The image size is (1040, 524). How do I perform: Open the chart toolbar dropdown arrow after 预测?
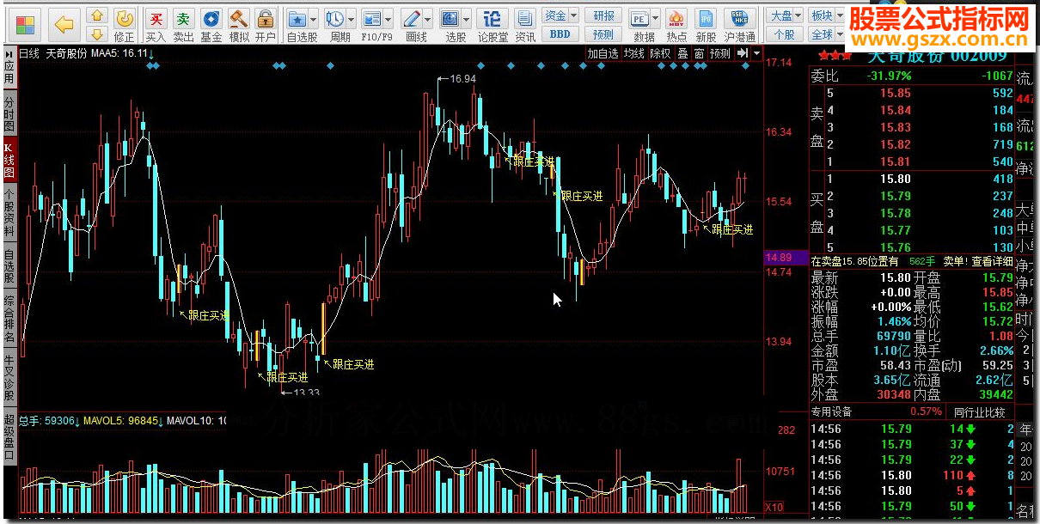click(755, 53)
